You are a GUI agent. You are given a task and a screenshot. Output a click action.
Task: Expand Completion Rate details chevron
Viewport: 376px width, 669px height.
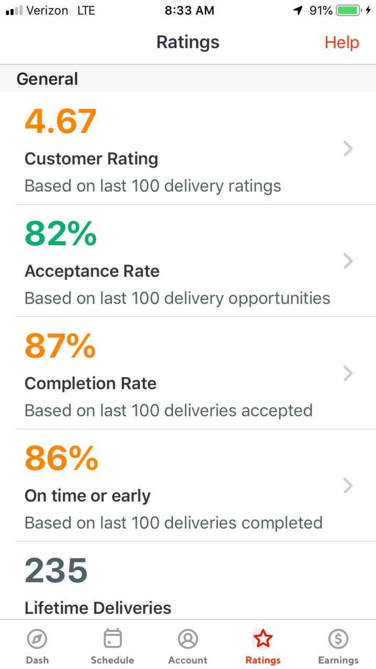pyautogui.click(x=348, y=373)
